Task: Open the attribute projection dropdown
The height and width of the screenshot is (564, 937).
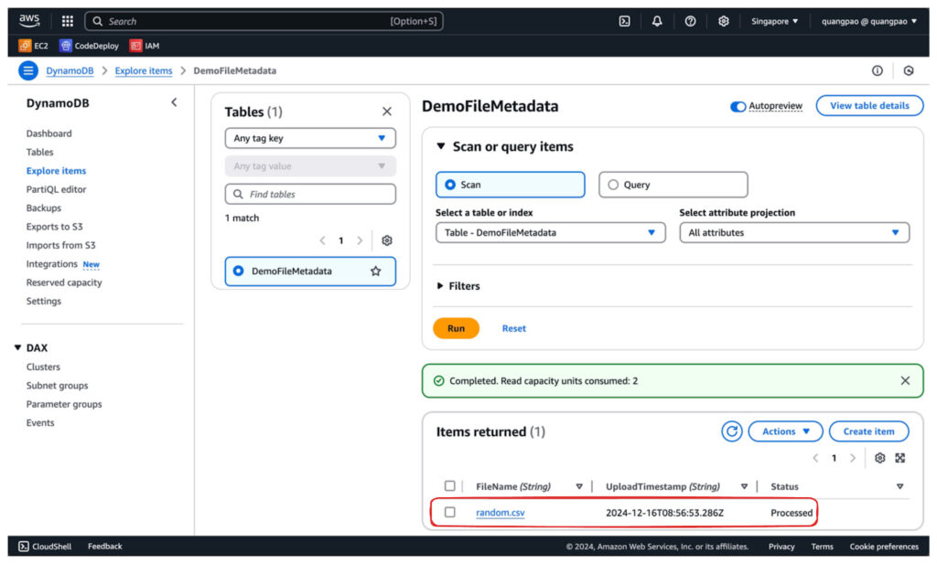Action: [x=794, y=233]
